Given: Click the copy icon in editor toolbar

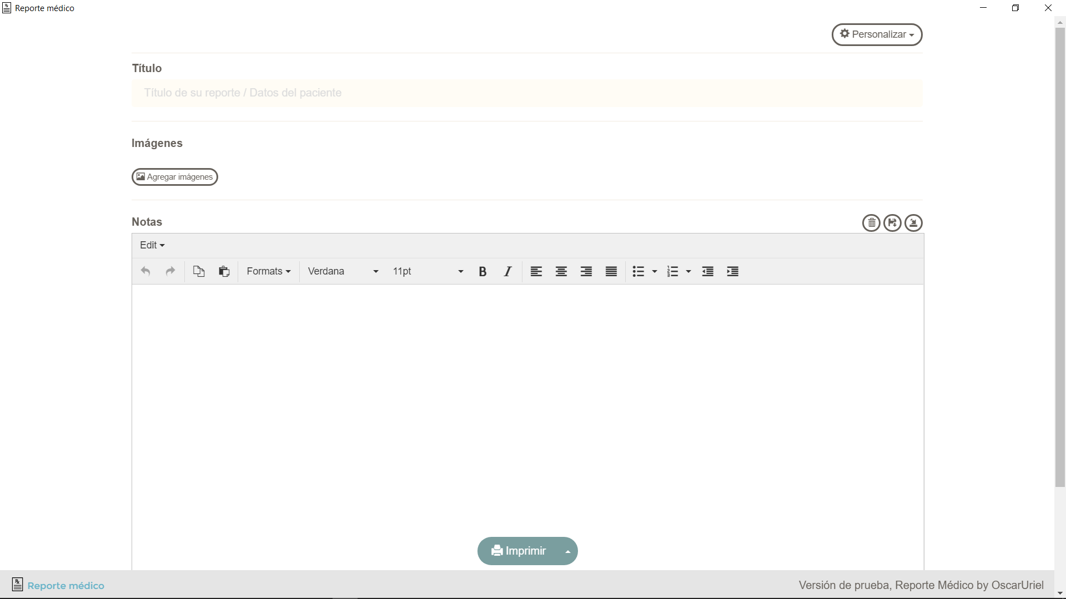Looking at the screenshot, I should coord(199,271).
